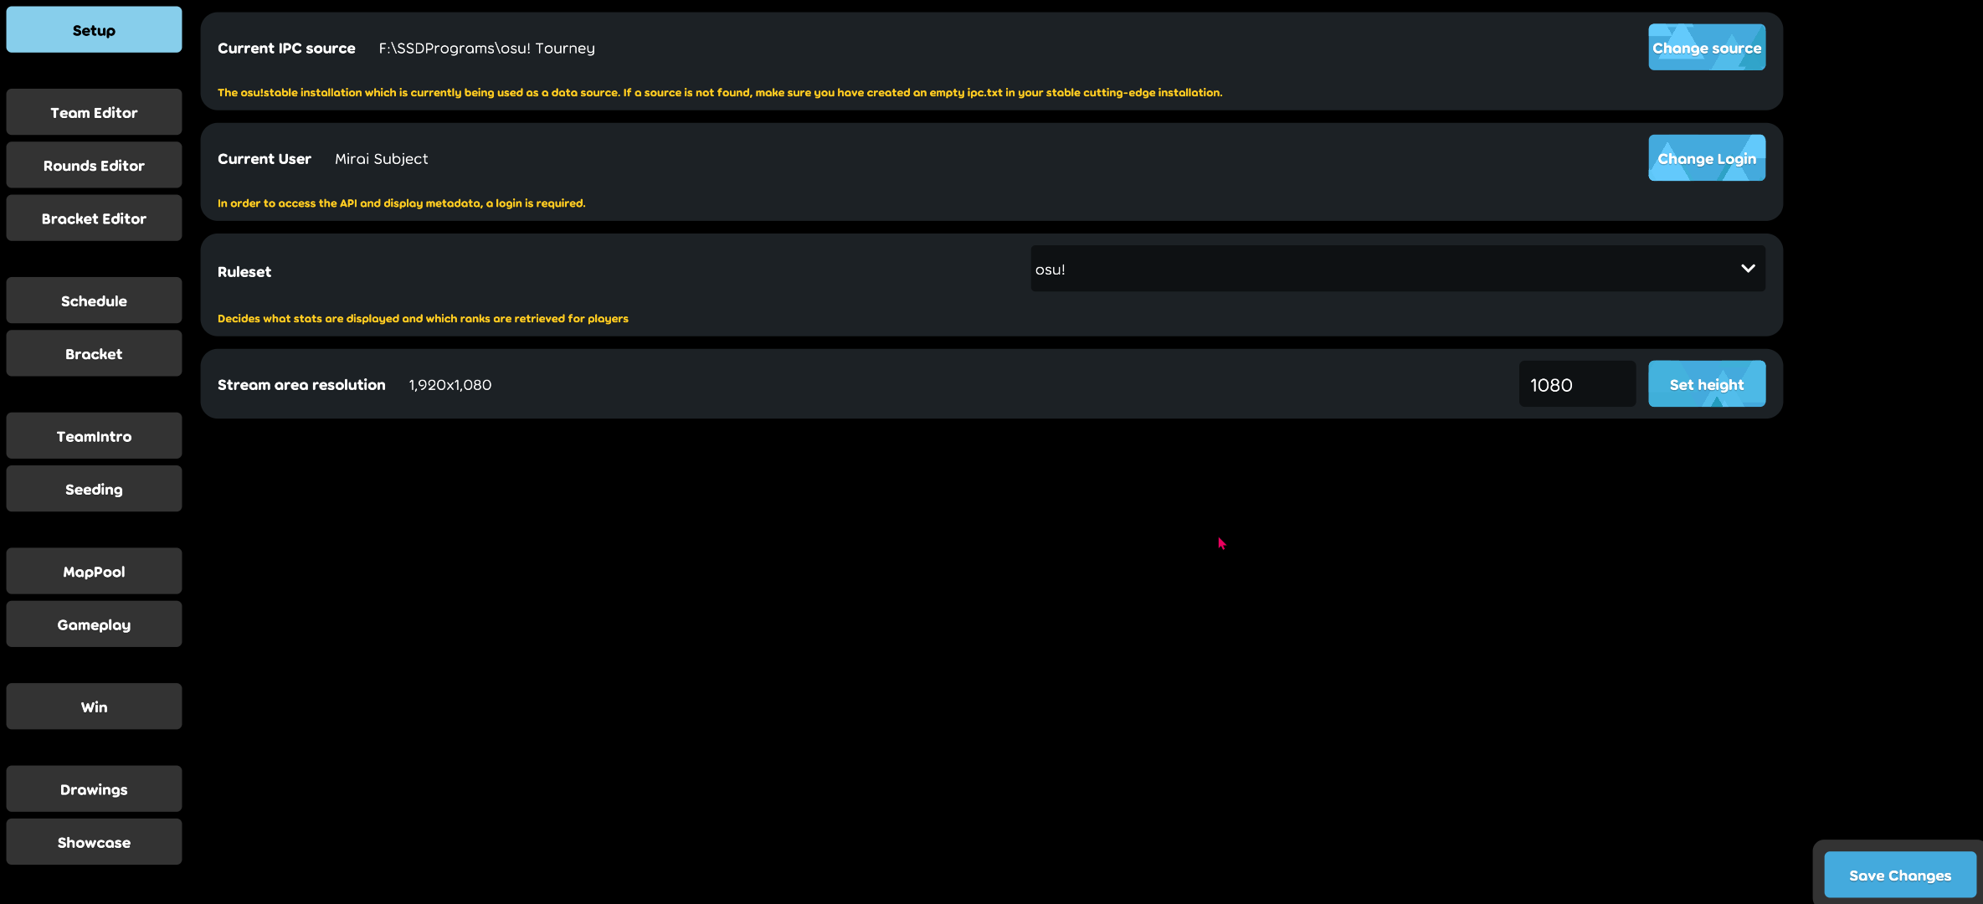The height and width of the screenshot is (904, 1983).
Task: Navigate to Showcase section
Action: click(x=94, y=840)
